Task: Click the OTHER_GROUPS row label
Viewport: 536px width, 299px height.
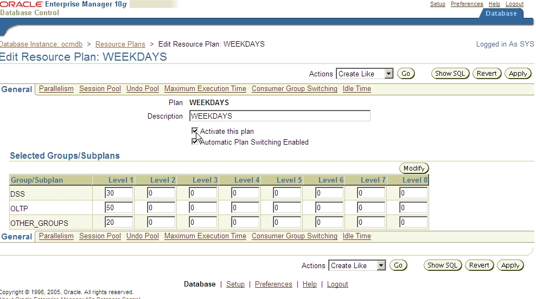Action: pyautogui.click(x=39, y=223)
